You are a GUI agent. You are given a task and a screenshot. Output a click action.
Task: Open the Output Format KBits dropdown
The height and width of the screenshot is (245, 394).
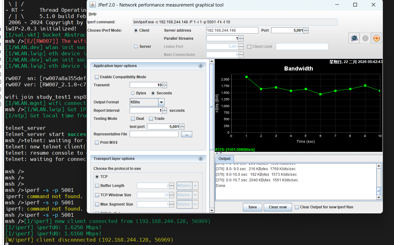161,102
